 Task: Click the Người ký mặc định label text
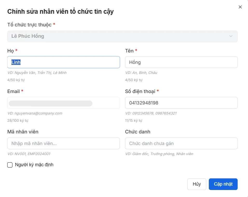[34, 165]
